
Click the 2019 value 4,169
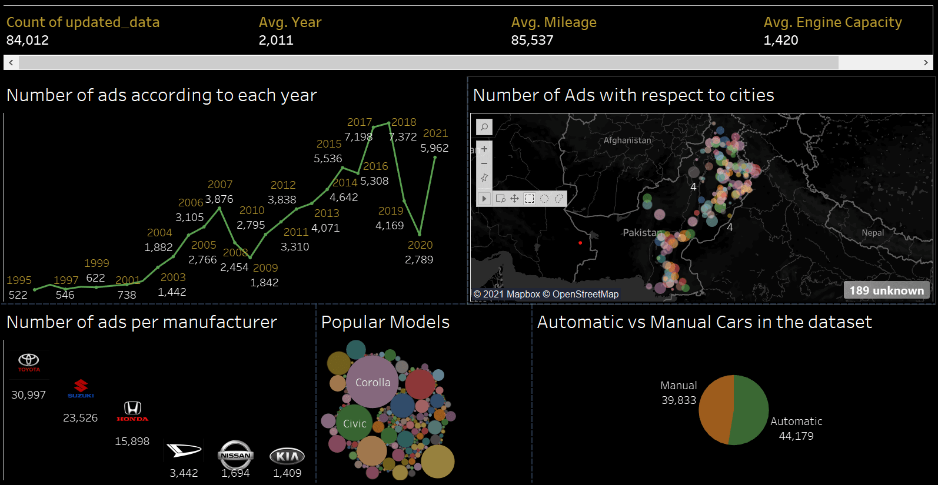tap(390, 226)
